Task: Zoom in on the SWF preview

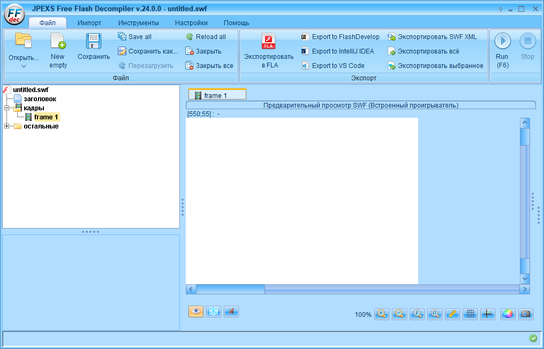Action: pos(382,314)
